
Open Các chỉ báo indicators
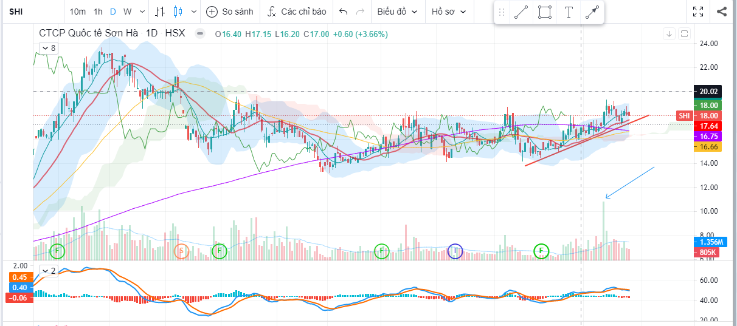[297, 12]
